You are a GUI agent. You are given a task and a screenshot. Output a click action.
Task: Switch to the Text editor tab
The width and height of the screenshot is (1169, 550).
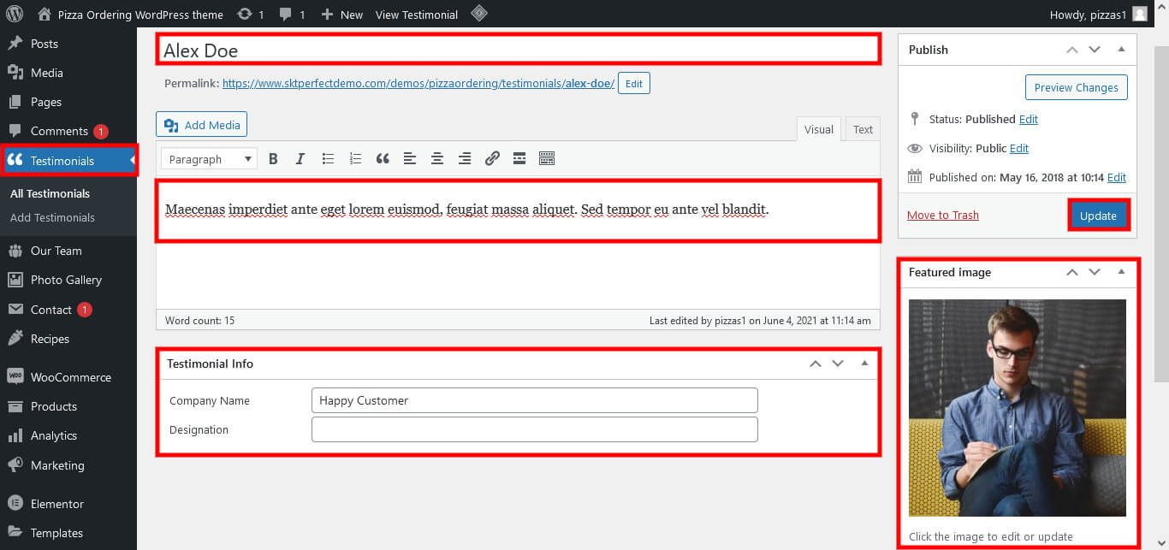(863, 129)
